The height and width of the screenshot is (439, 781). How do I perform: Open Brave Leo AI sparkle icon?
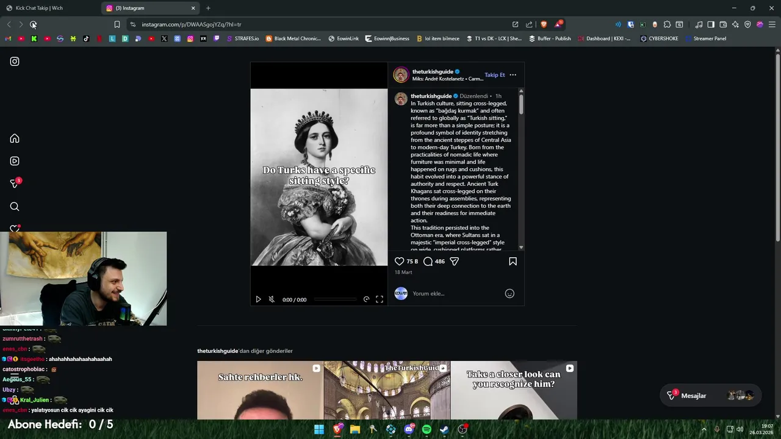pyautogui.click(x=735, y=24)
